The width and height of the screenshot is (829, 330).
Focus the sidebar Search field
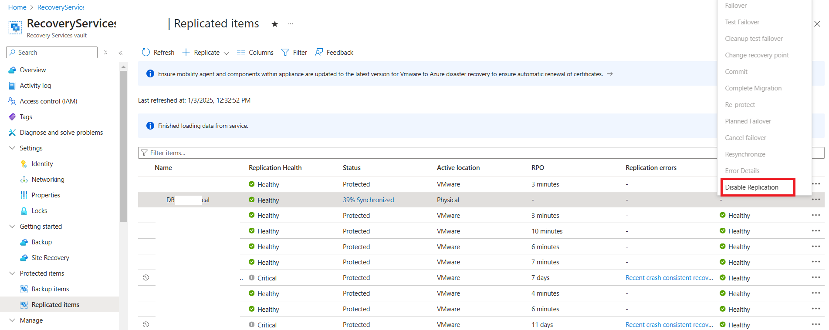click(x=52, y=52)
